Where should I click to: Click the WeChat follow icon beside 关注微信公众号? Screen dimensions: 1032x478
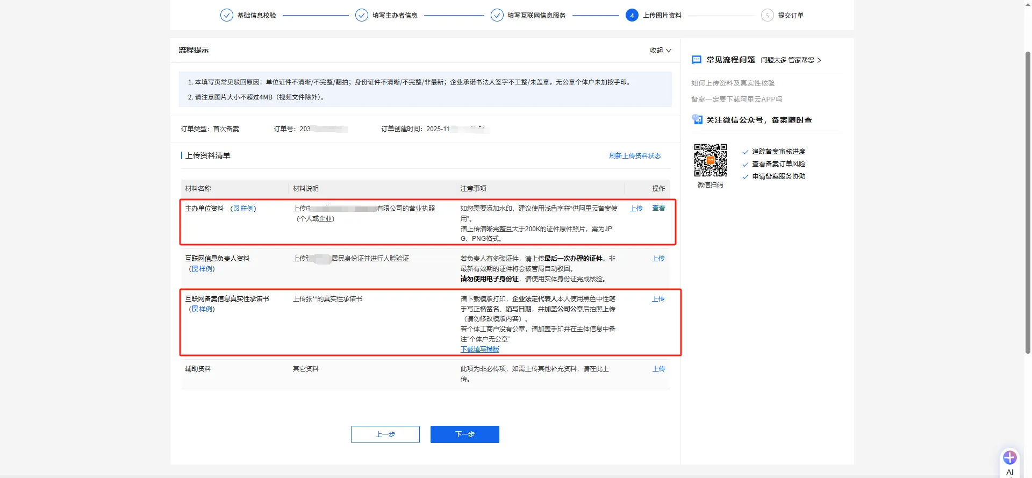(697, 119)
